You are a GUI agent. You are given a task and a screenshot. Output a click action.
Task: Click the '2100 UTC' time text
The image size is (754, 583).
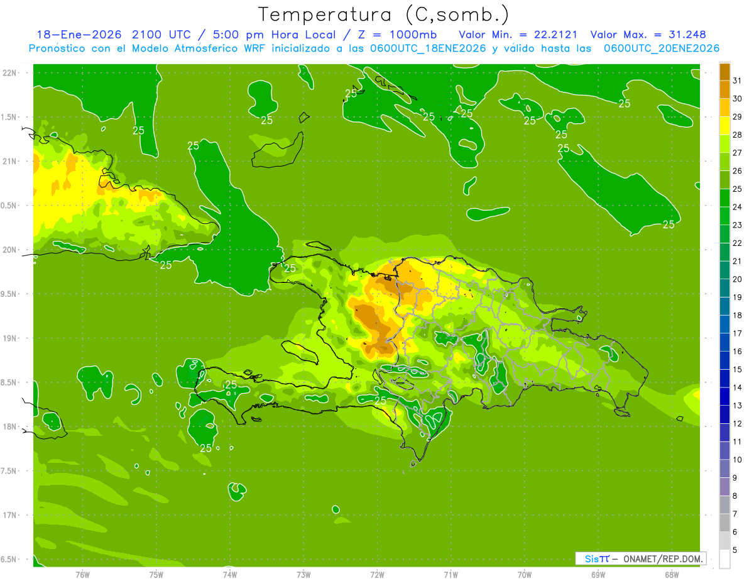pyautogui.click(x=161, y=34)
